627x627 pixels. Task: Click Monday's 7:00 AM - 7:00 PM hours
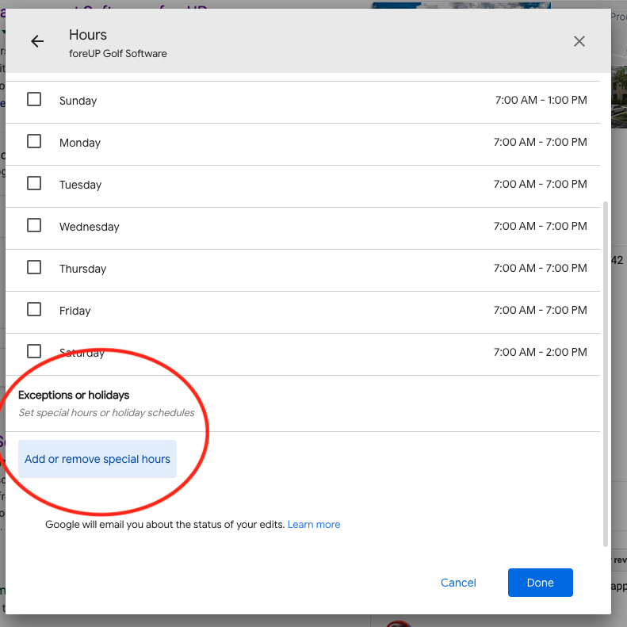click(540, 143)
